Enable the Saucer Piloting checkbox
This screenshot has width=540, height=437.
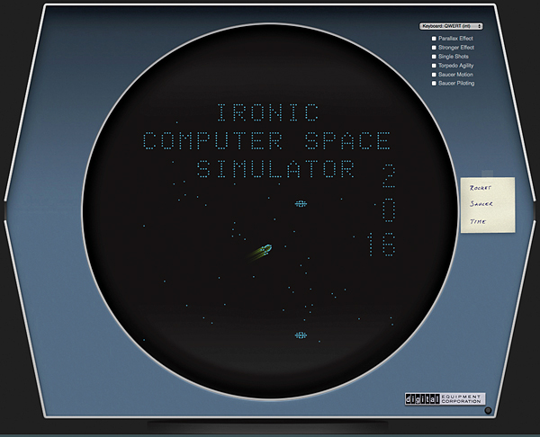click(x=434, y=84)
